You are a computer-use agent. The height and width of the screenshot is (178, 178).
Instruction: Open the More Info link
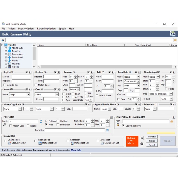pyautogui.click(x=76, y=150)
